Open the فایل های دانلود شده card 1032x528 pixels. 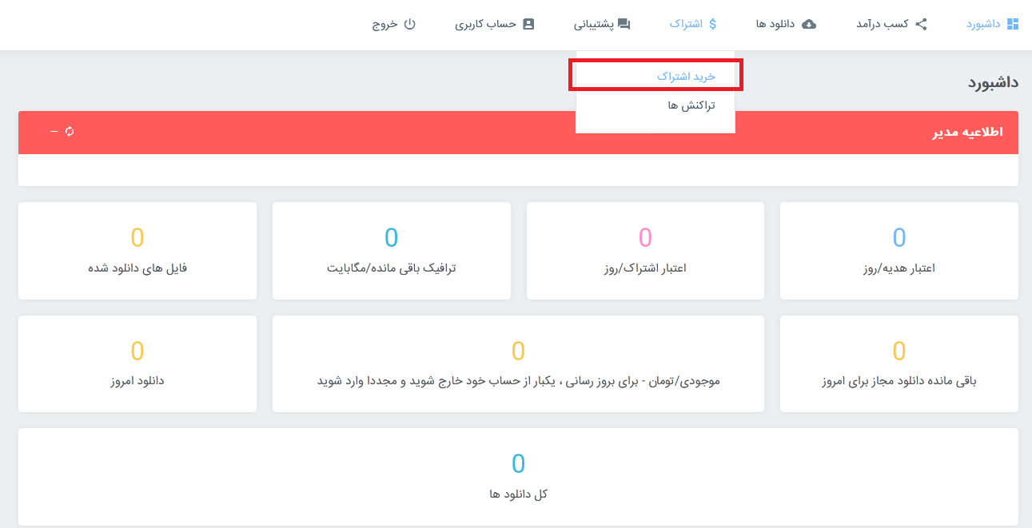tap(137, 250)
